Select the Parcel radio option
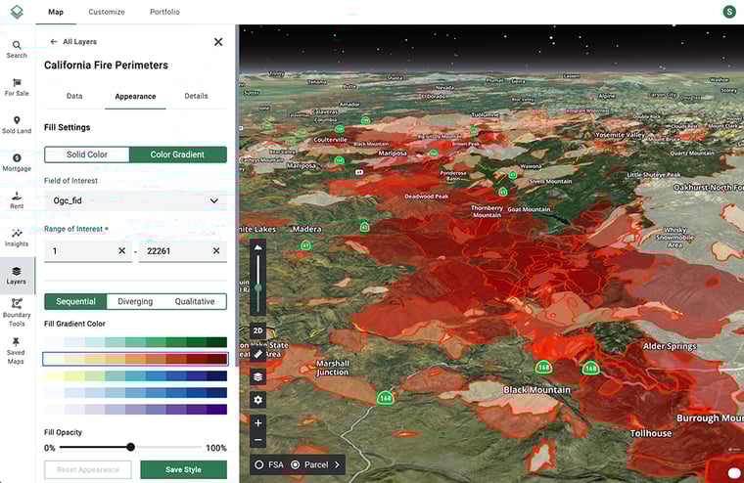The height and width of the screenshot is (483, 744). [296, 464]
